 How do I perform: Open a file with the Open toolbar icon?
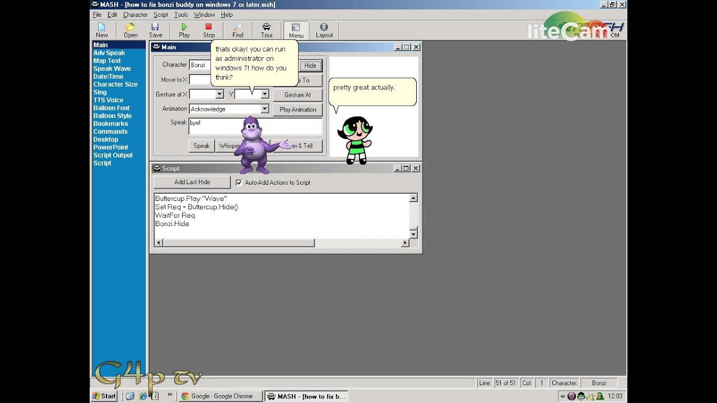[131, 30]
